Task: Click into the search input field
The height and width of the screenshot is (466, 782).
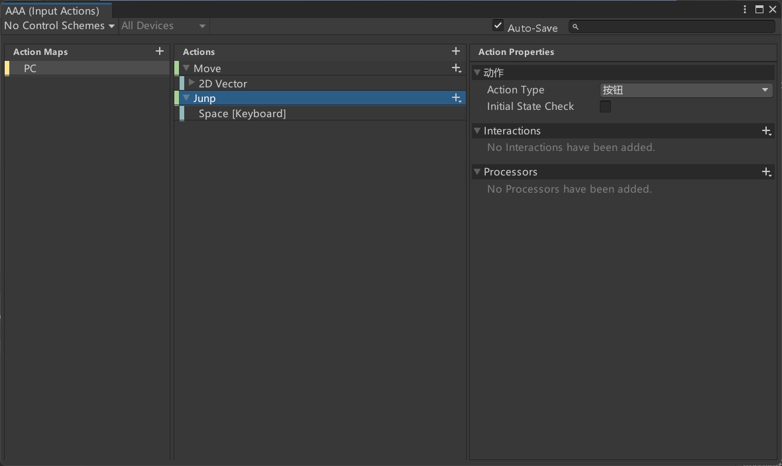Action: coord(672,27)
